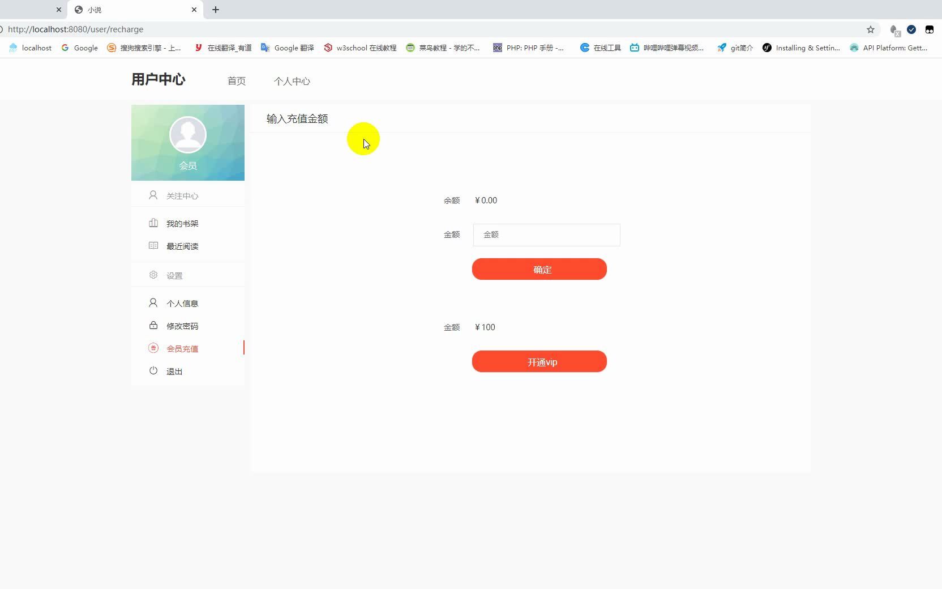
Task: Click the 最近阅读 book icon
Action: [x=153, y=246]
